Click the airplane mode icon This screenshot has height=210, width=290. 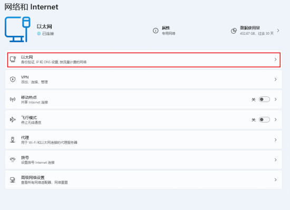pyautogui.click(x=13, y=119)
